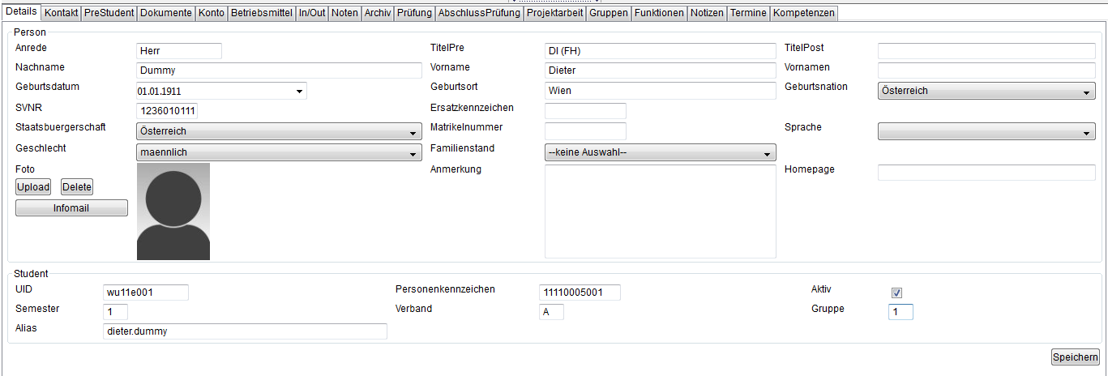Click into the Nachname input field
Screen dimensions: 1108x376
point(279,70)
